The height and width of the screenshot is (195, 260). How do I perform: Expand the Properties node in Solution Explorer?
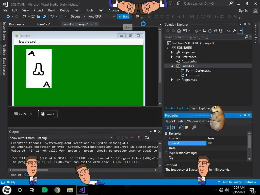172,52
